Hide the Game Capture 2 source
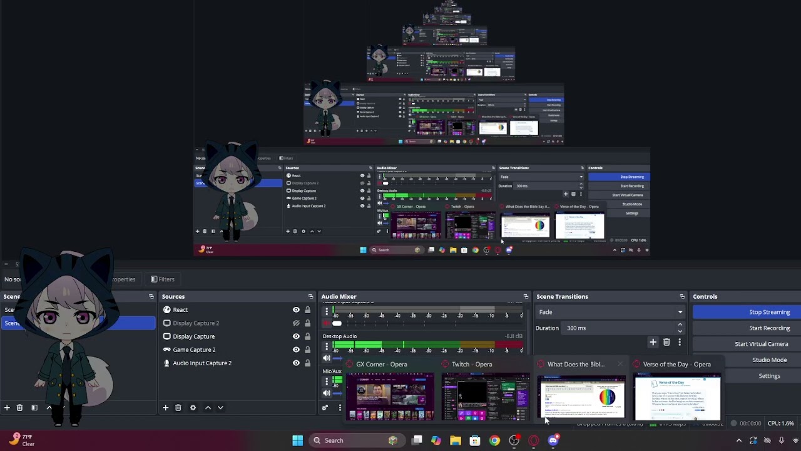This screenshot has width=801, height=451. pos(296,350)
